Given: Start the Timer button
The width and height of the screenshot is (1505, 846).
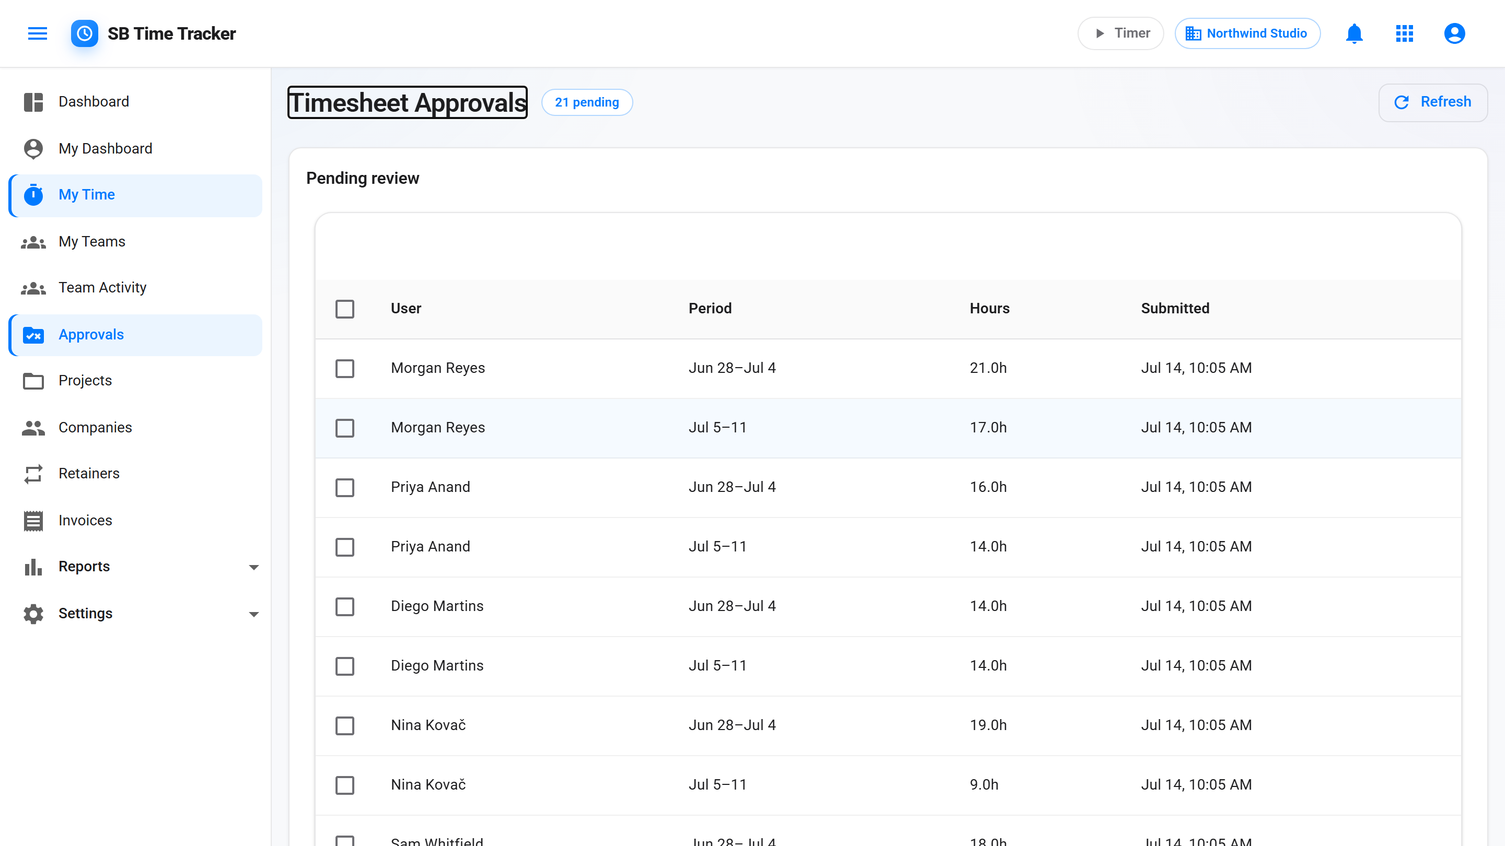Looking at the screenshot, I should pyautogui.click(x=1120, y=33).
